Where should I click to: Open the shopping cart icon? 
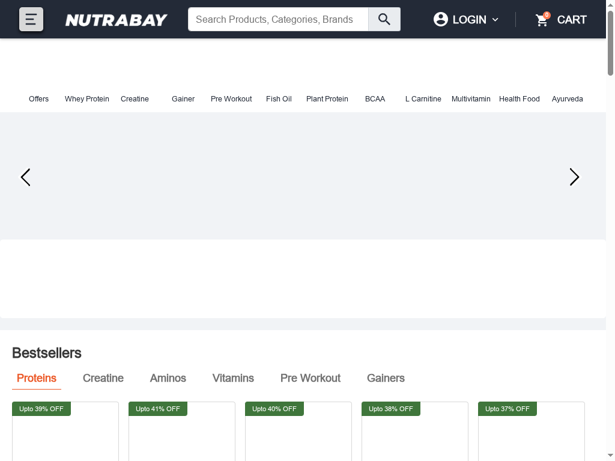(x=542, y=20)
